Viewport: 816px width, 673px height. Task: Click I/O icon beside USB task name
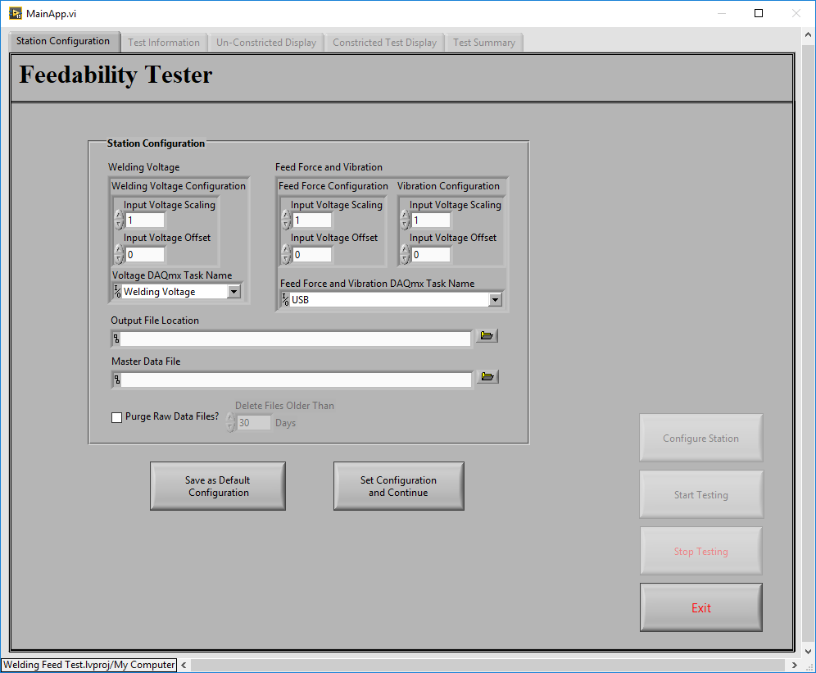click(x=285, y=299)
